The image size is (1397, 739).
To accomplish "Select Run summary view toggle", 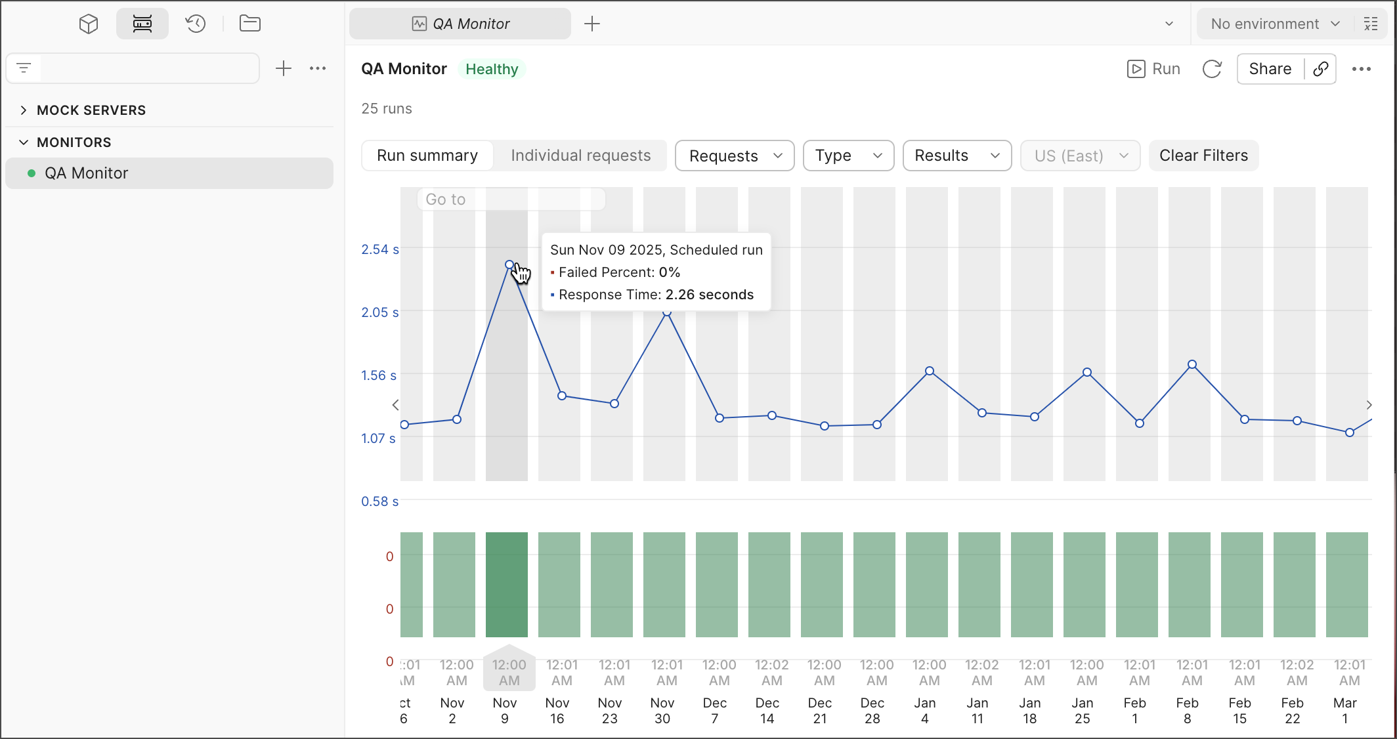I will [427, 156].
